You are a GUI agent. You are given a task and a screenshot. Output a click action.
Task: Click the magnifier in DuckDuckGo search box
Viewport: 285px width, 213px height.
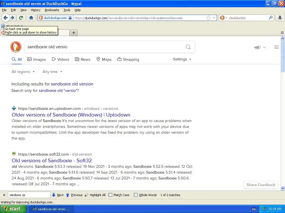[x=188, y=47]
